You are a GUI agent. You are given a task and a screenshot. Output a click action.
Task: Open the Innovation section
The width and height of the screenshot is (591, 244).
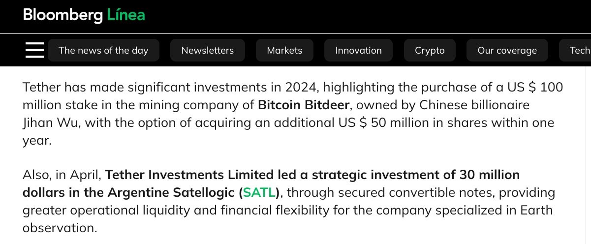358,50
